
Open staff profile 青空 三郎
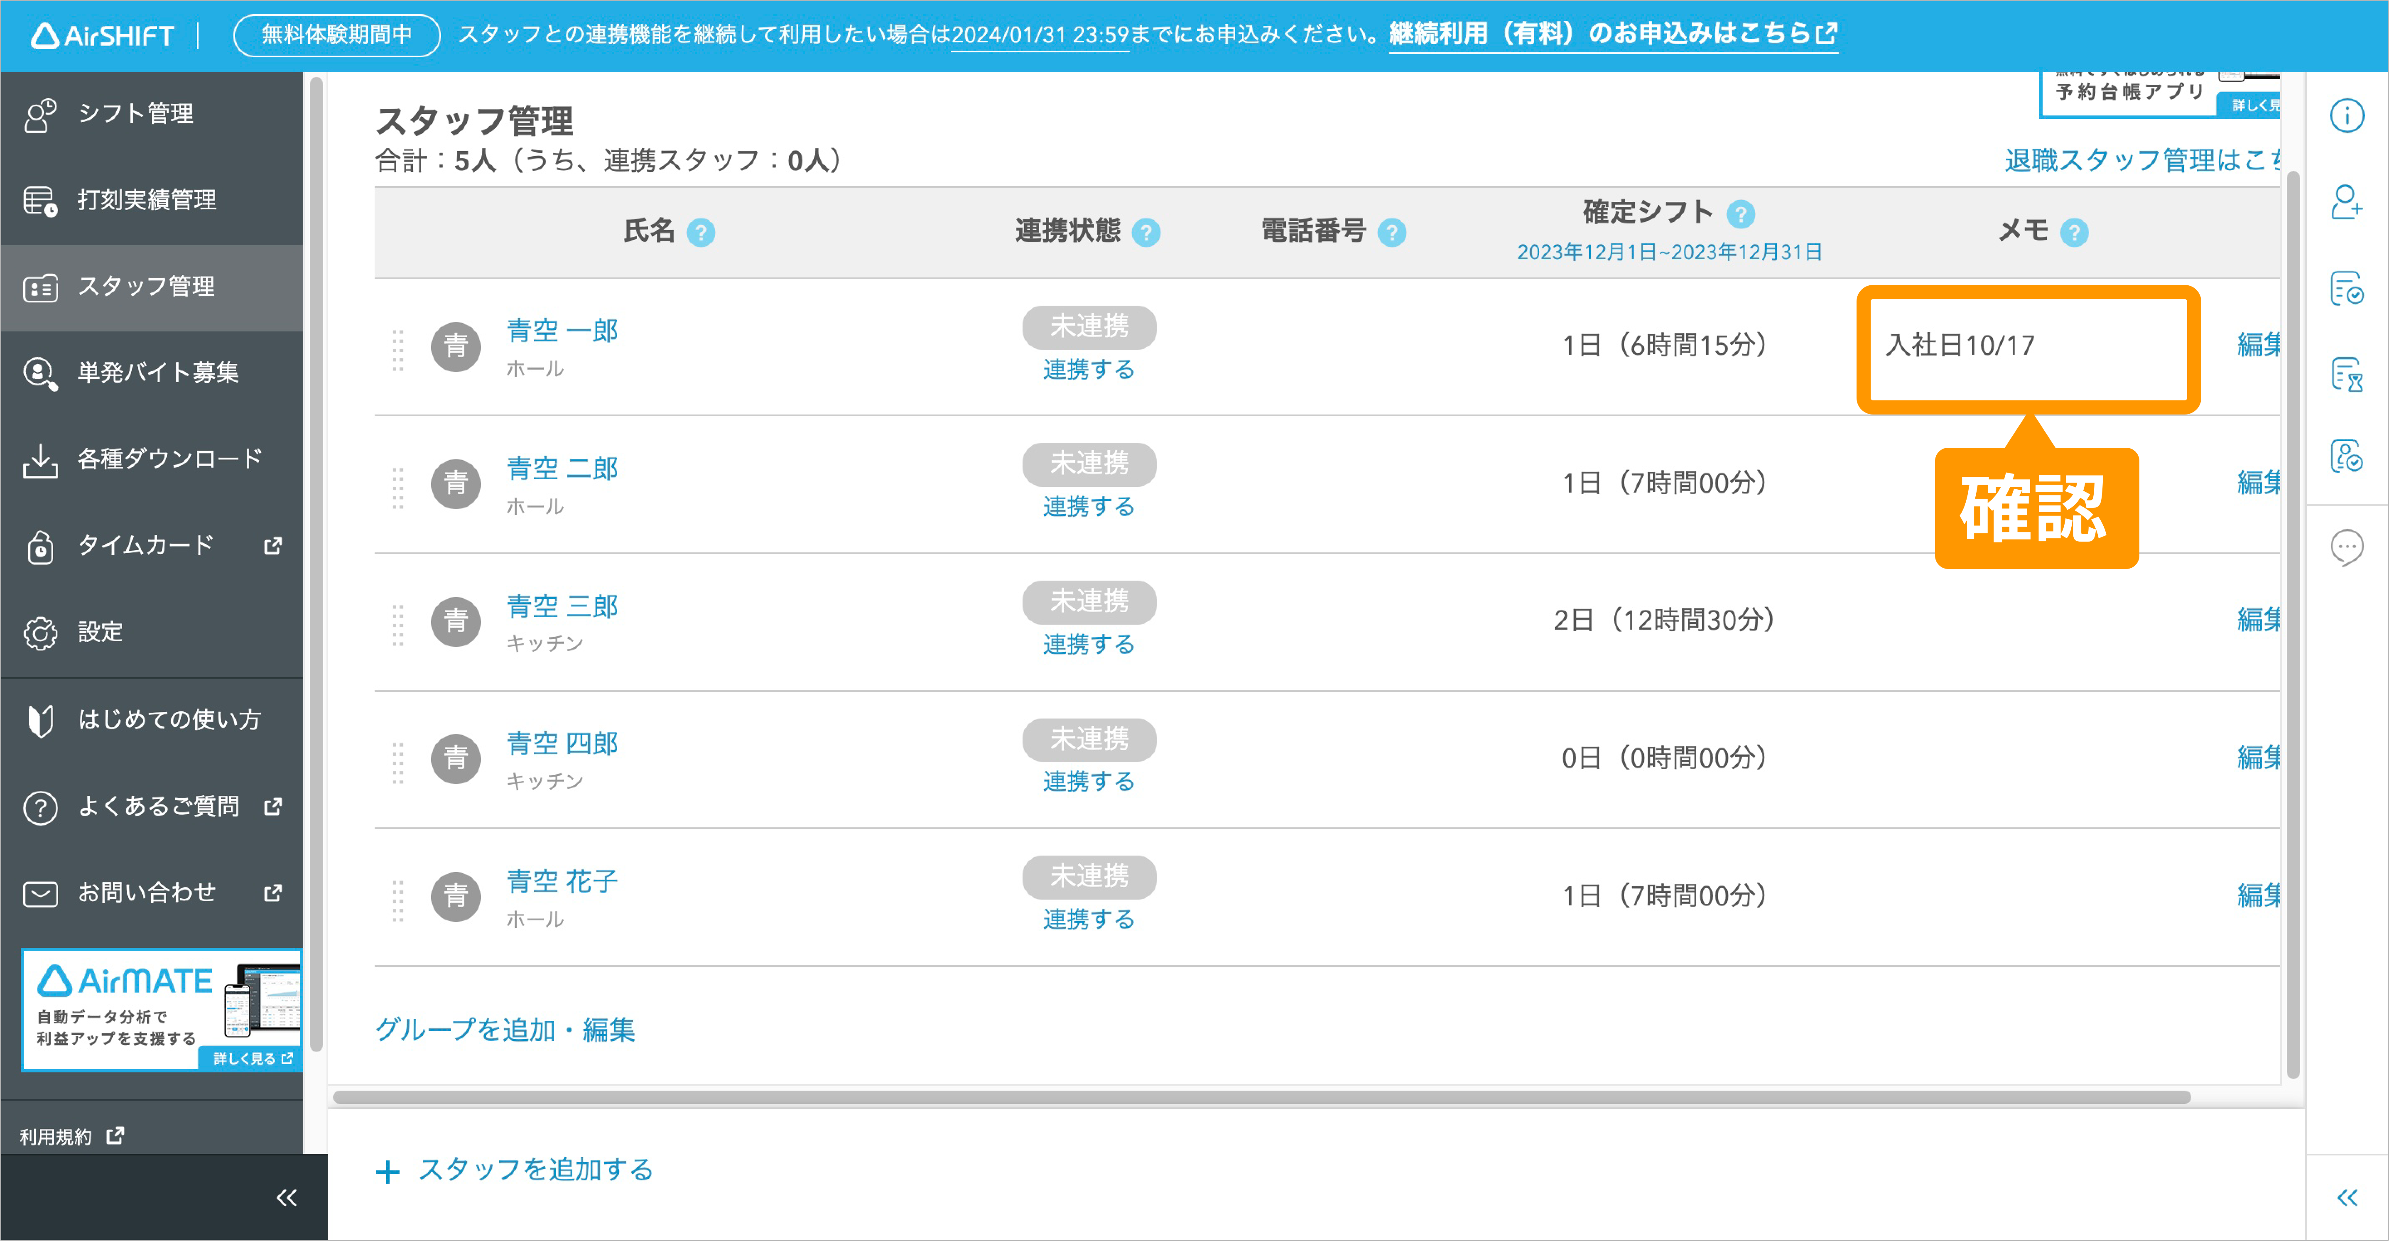point(562,607)
